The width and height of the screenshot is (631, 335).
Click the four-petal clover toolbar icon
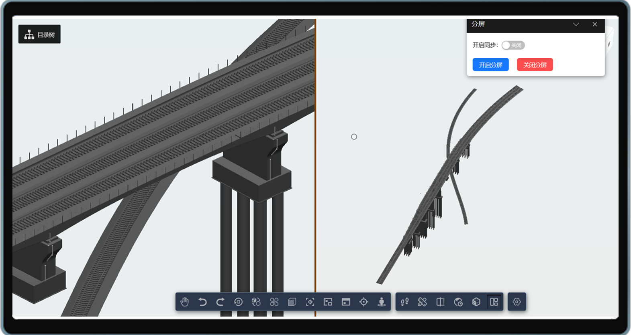click(x=274, y=302)
